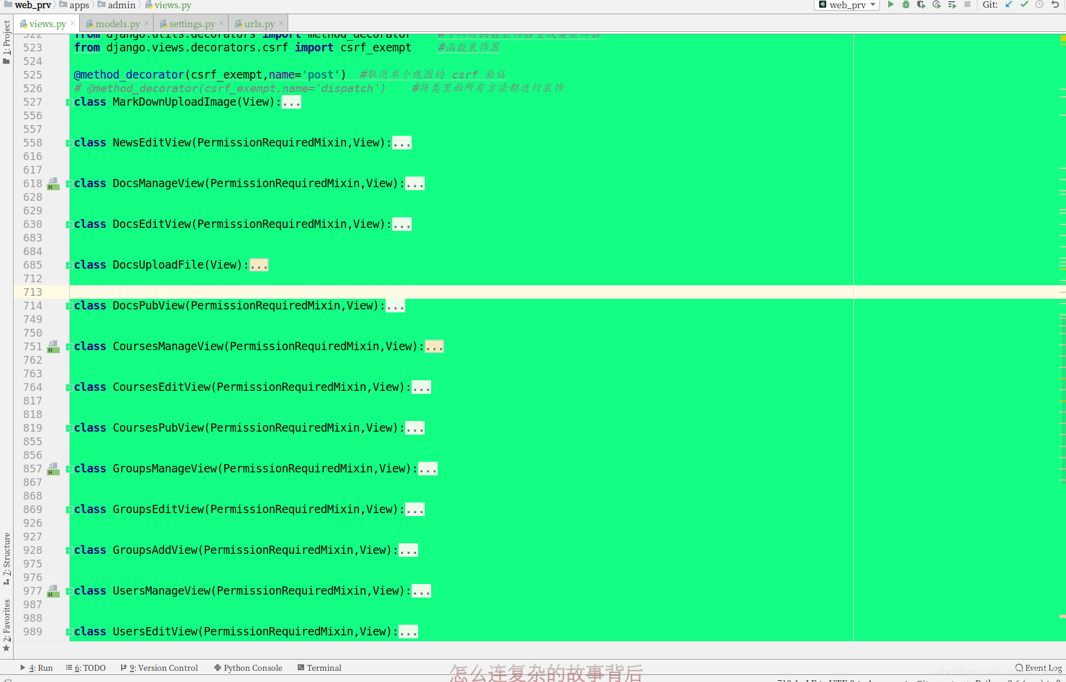The image size is (1066, 682).
Task: Click the UsersManageView class name
Action: pyautogui.click(x=161, y=591)
